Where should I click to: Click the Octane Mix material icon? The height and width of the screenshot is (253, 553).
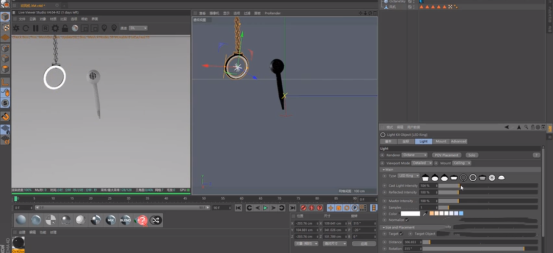(110, 220)
